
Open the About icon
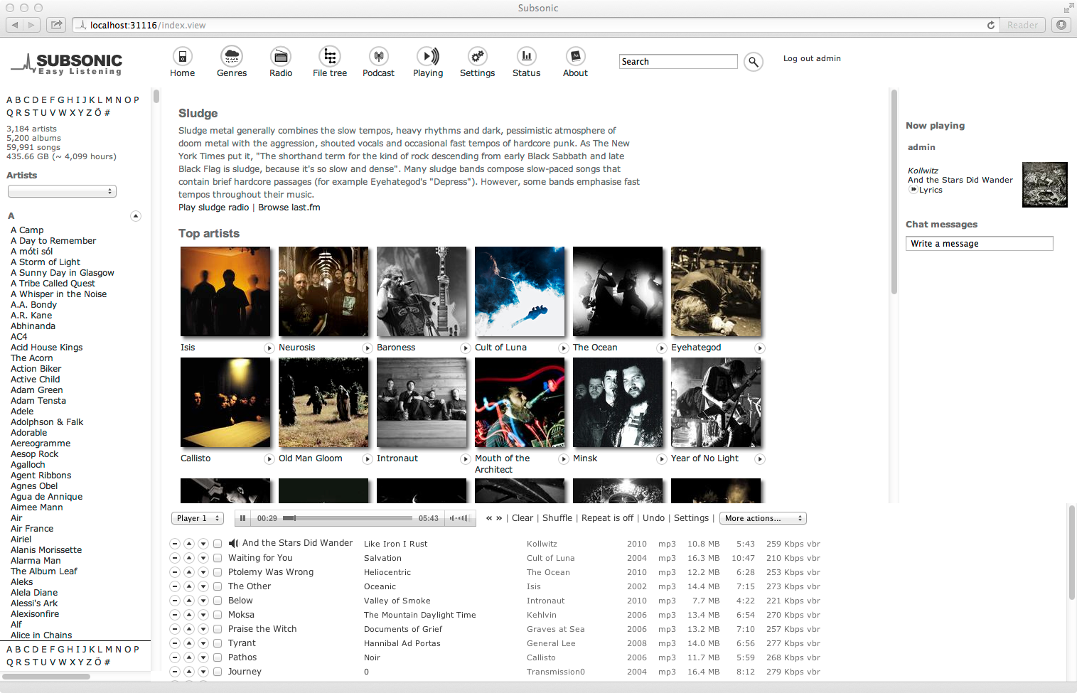(575, 56)
